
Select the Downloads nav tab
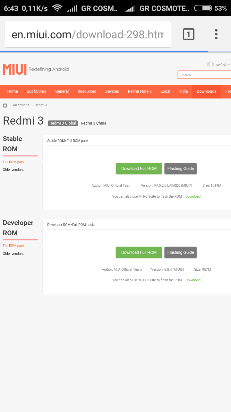click(x=207, y=91)
